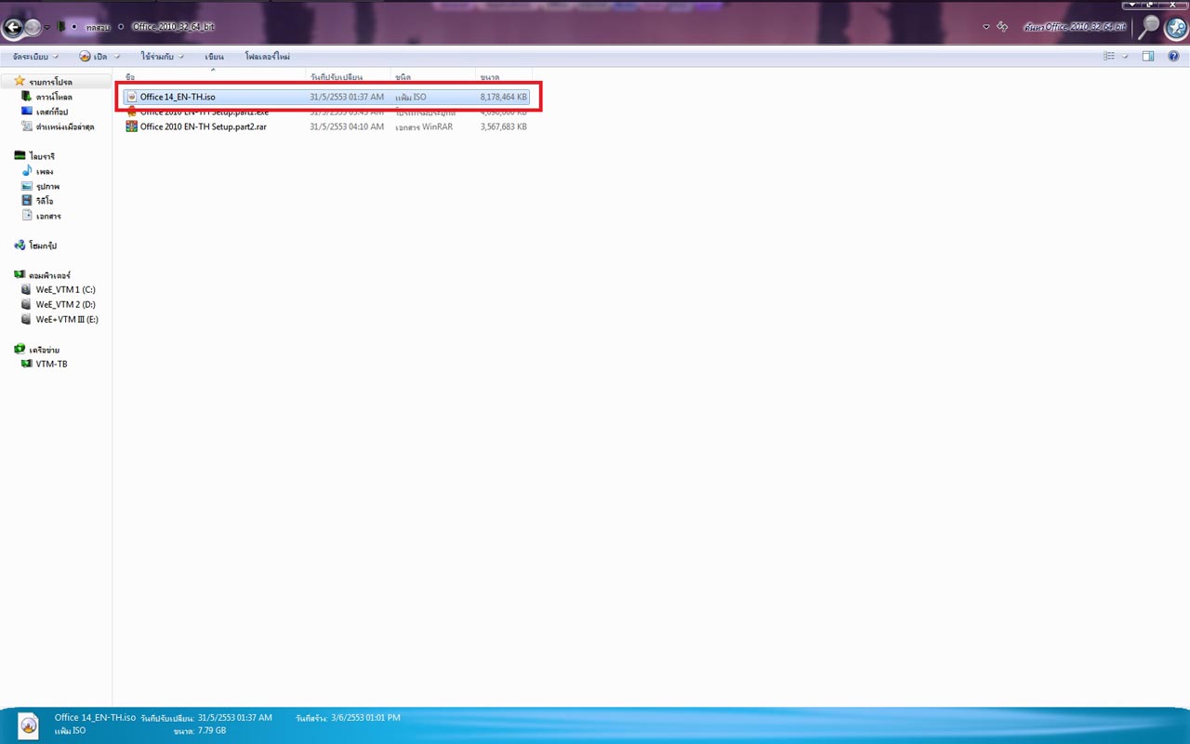Click the documents icon for เอกสาร library
This screenshot has height=744, width=1190.
pyautogui.click(x=27, y=216)
